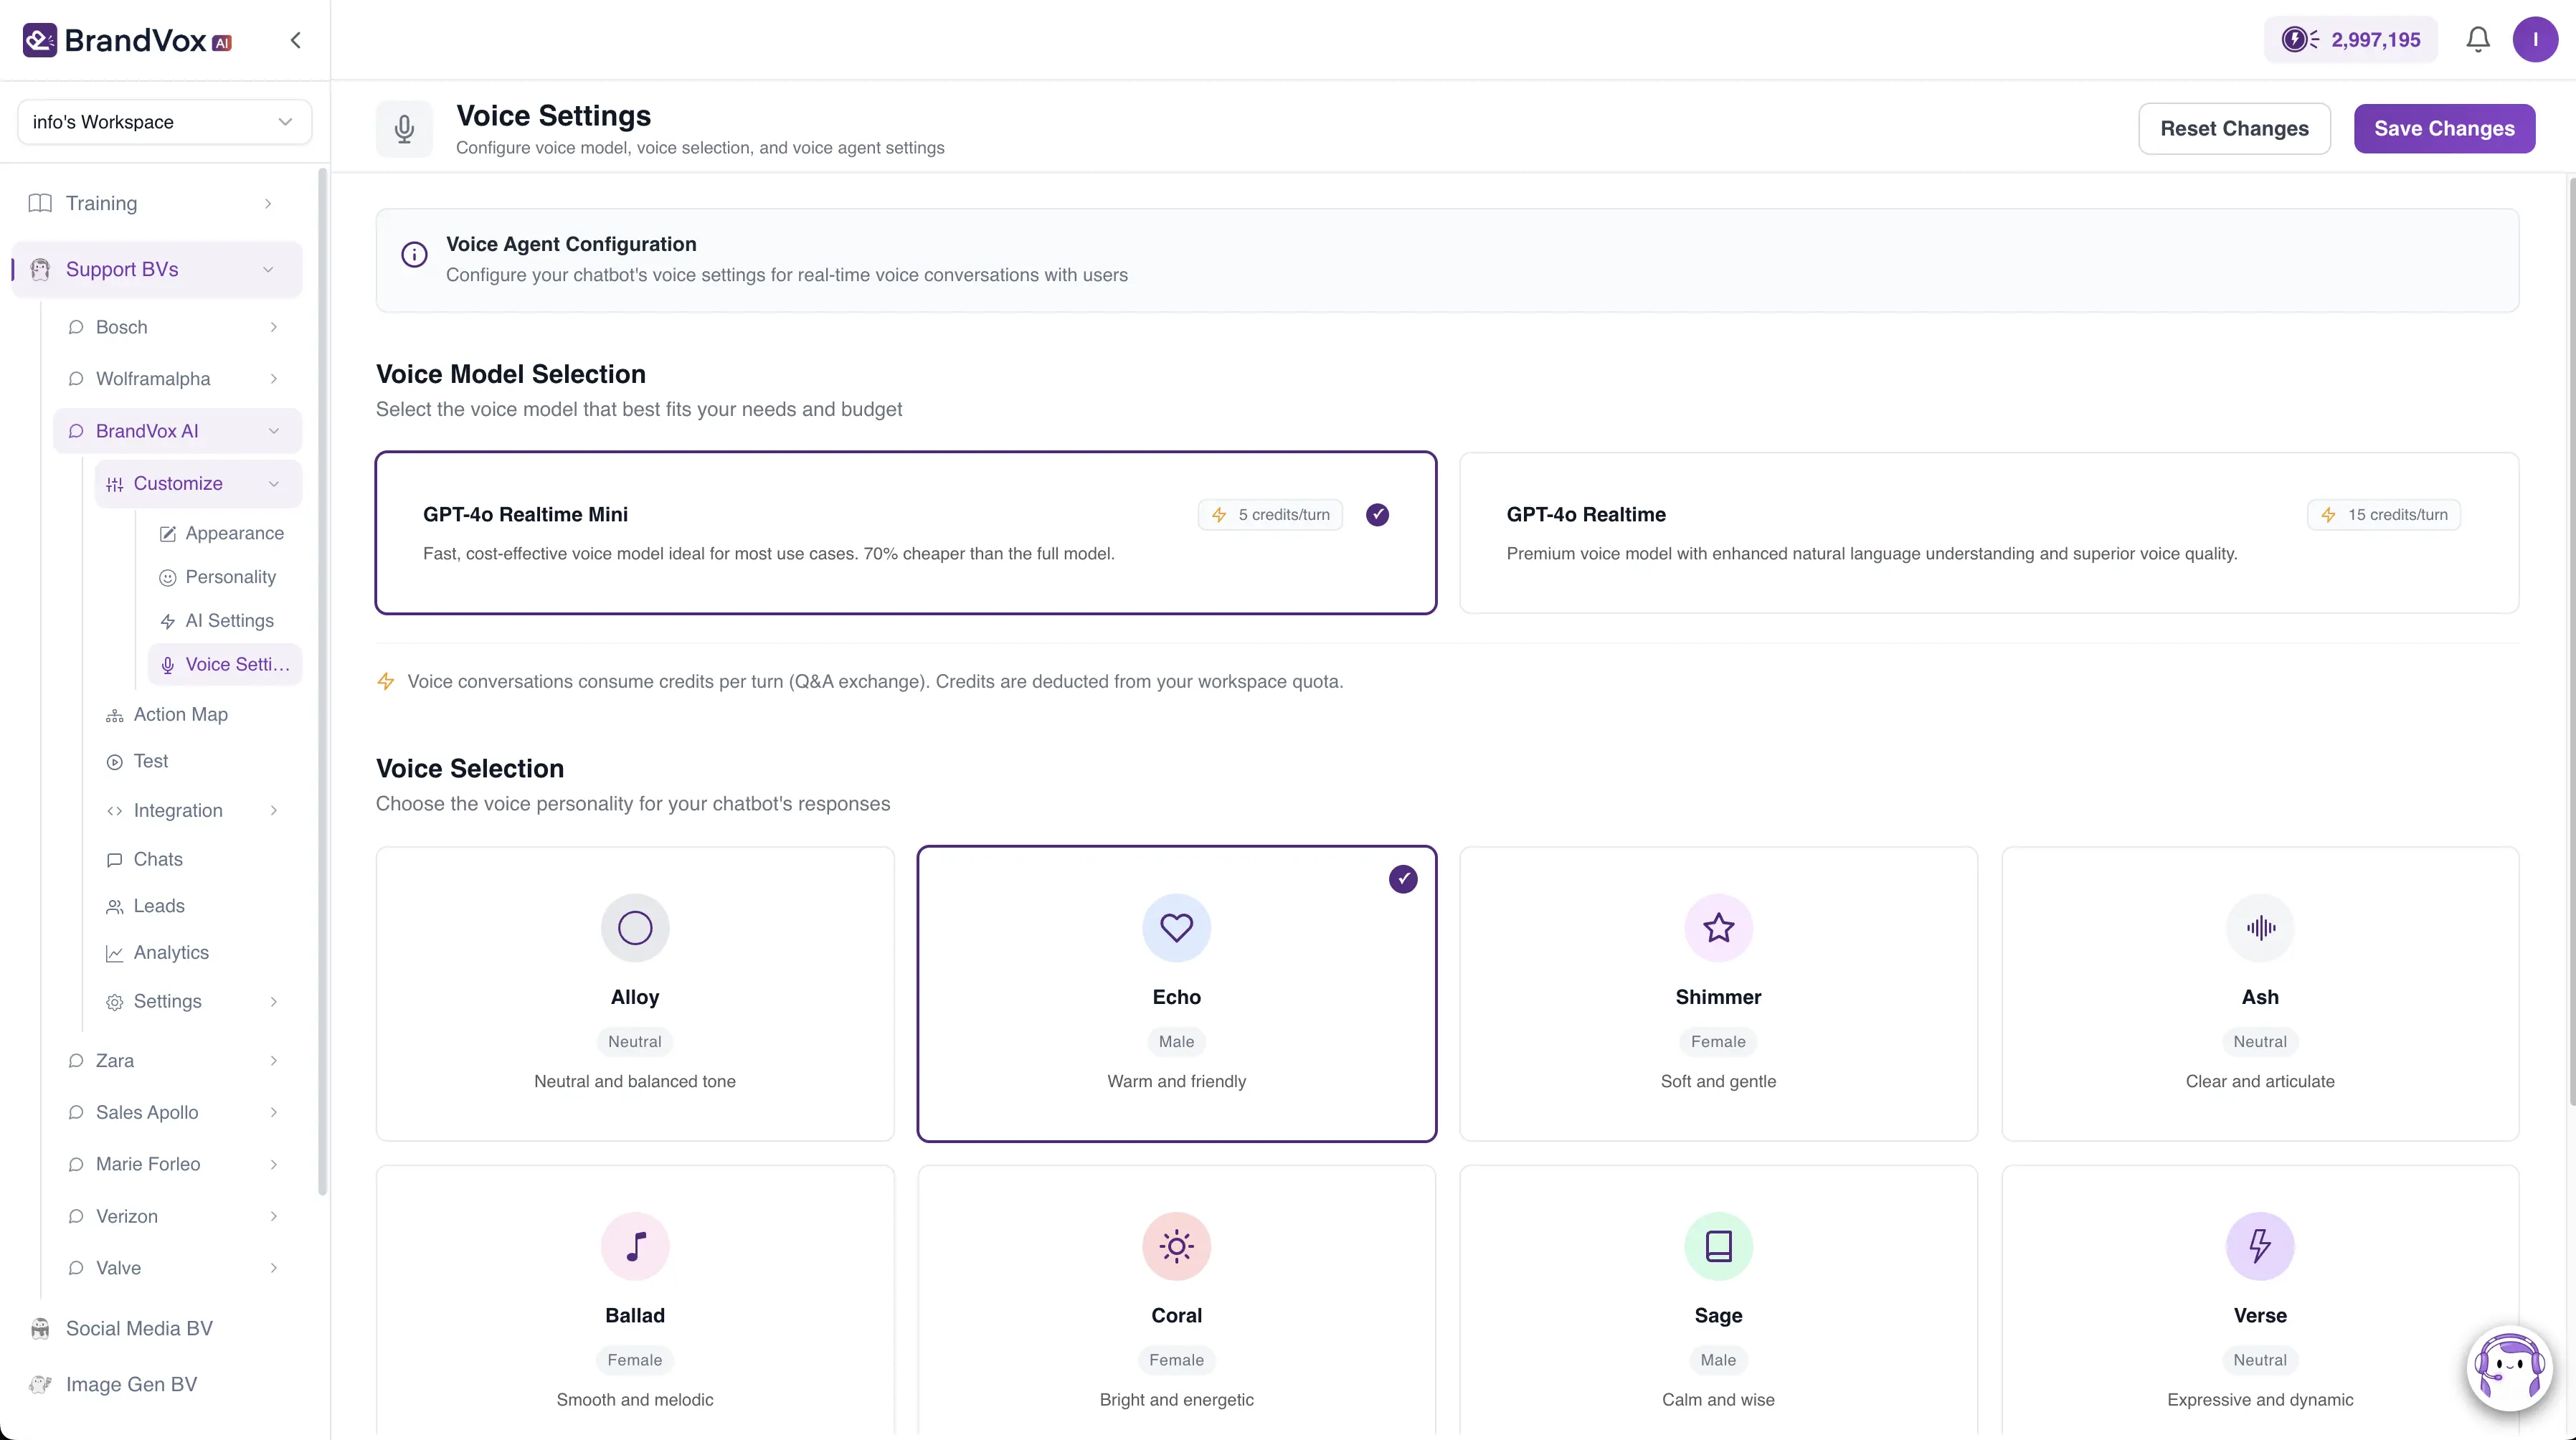Choose the Shimmer voice card
Screen dimensions: 2576x1440
(x=1718, y=994)
